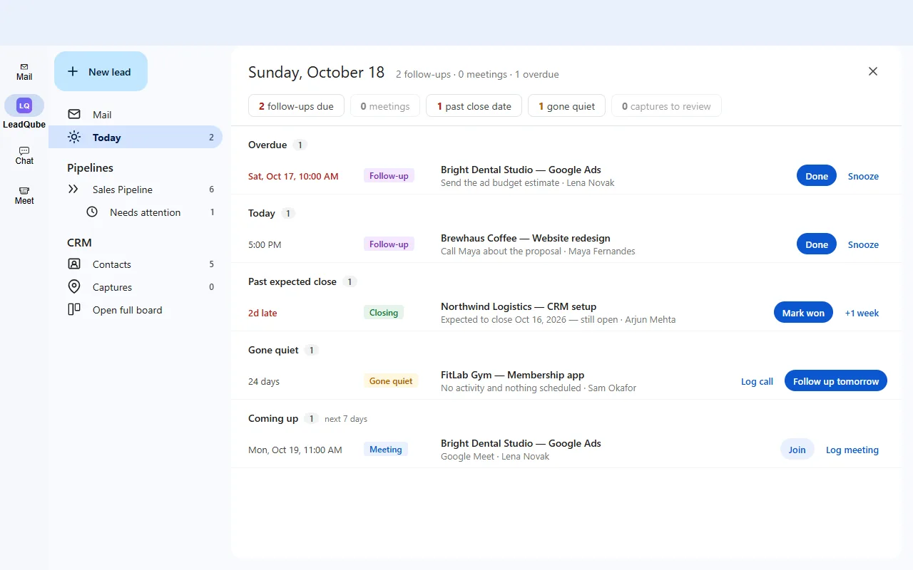Click the Closing tag on Northwind row
Screen dimensions: 913x570
(384, 312)
